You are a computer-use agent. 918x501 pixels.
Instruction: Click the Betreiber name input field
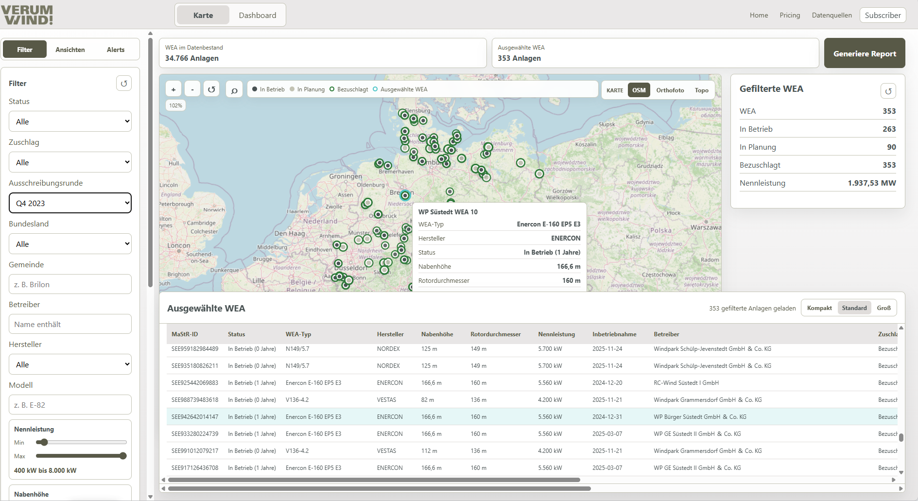pyautogui.click(x=70, y=324)
